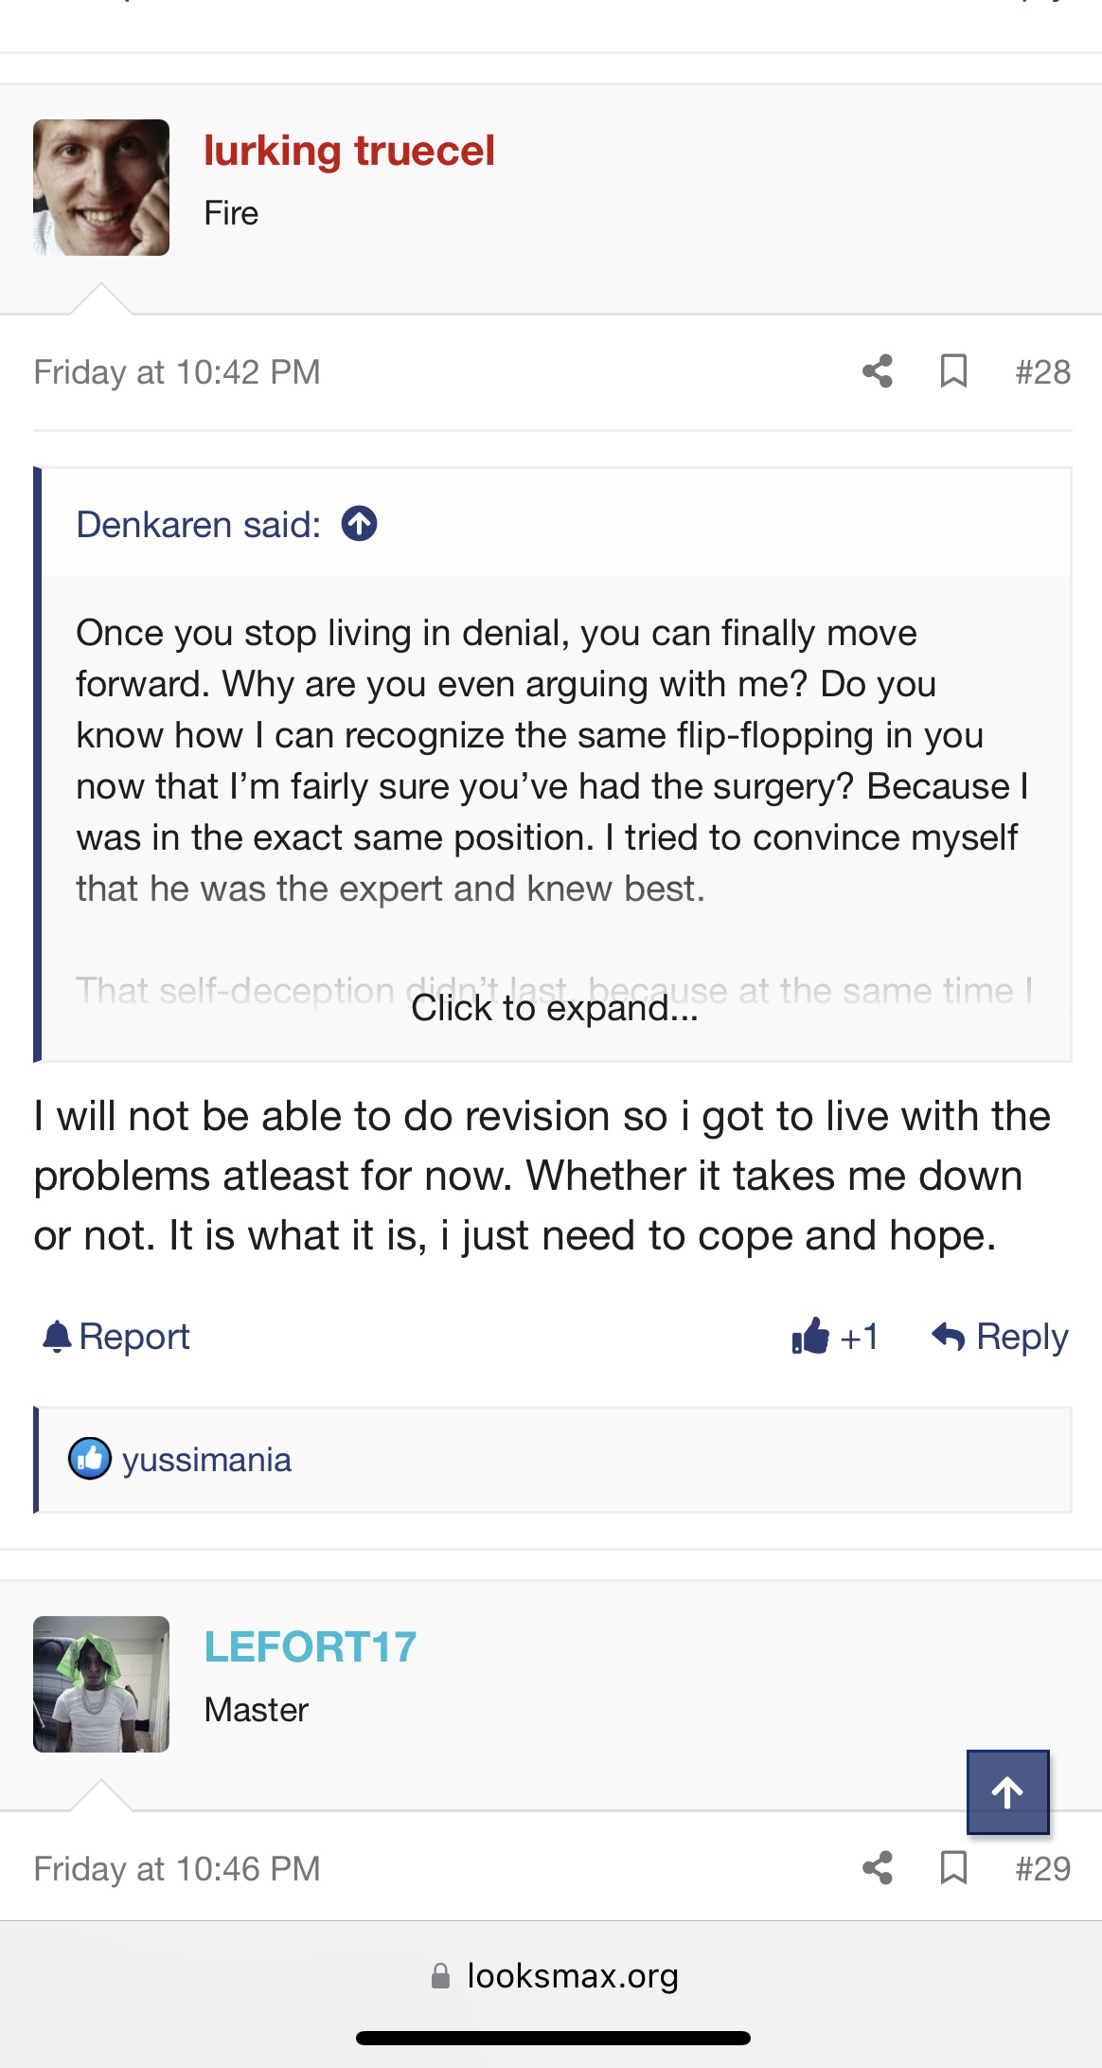Share post #28 via share icon
Image resolution: width=1102 pixels, height=2068 pixels.
coord(878,371)
